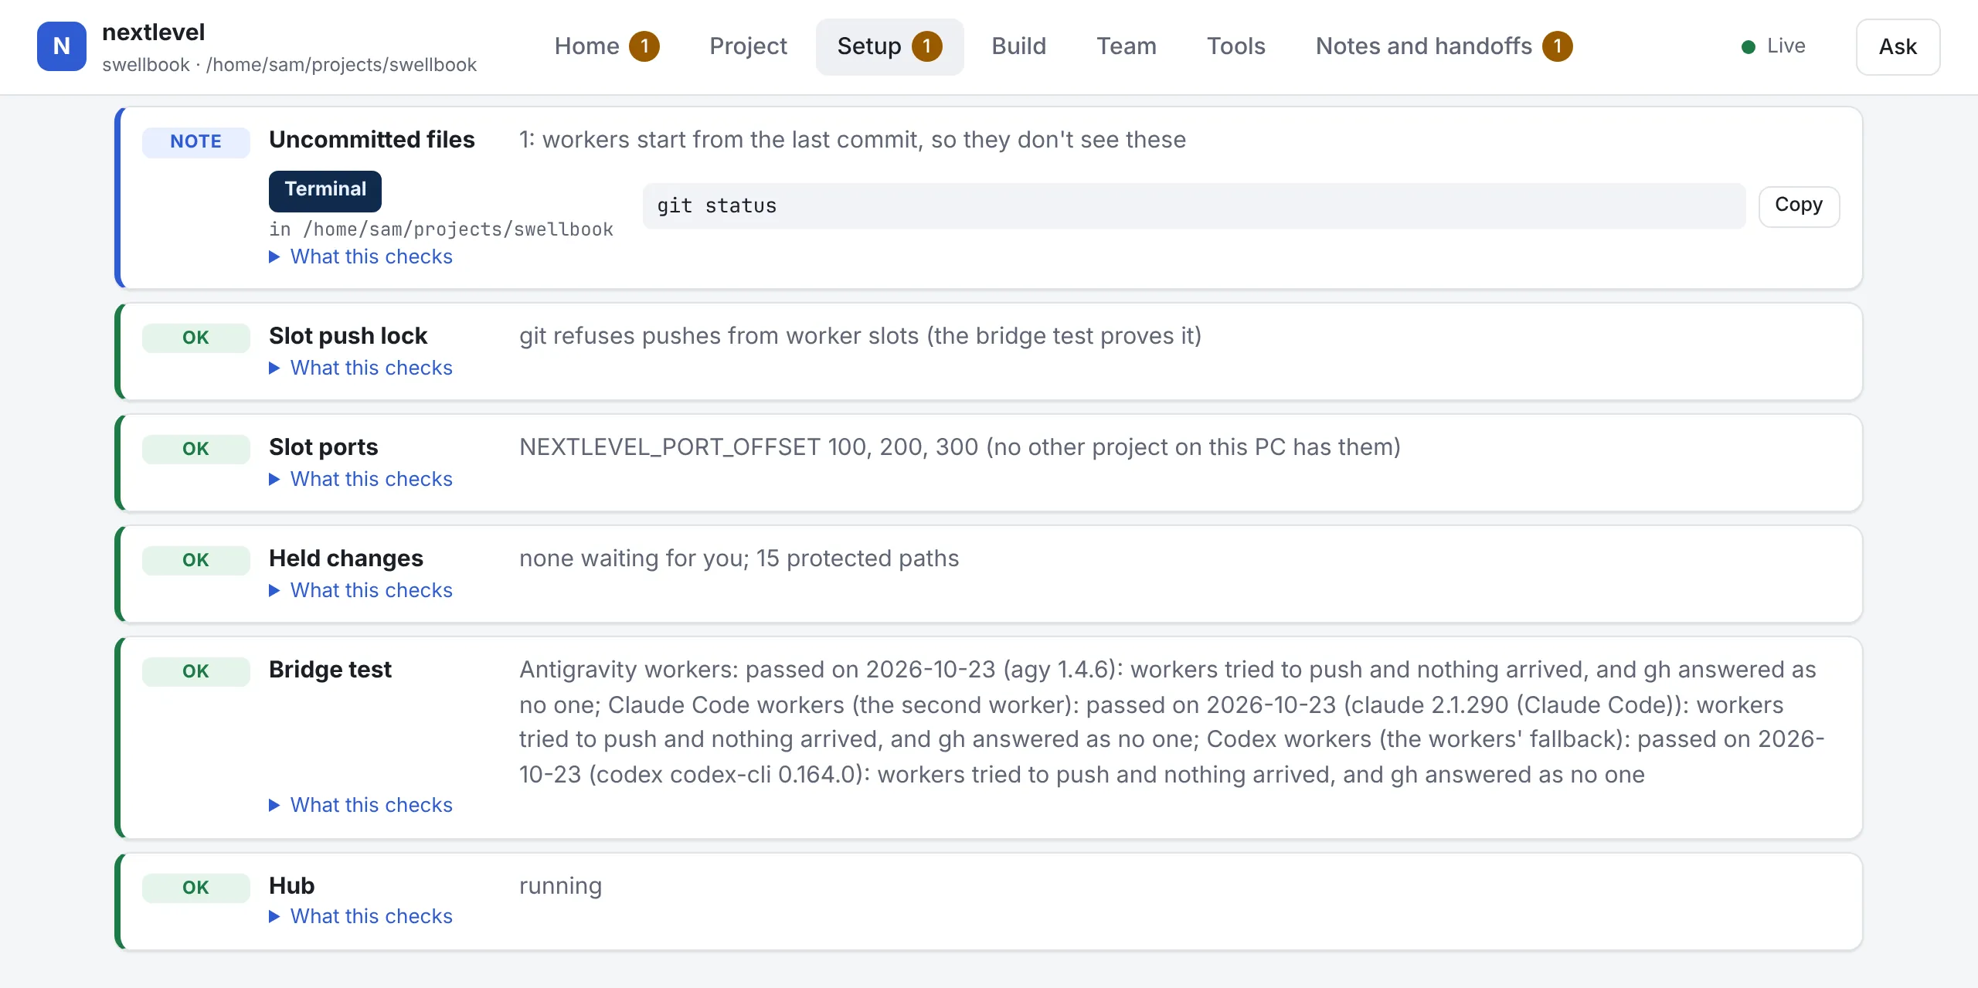Open Notes and handoffs tab
This screenshot has width=1978, height=988.
(x=1443, y=46)
